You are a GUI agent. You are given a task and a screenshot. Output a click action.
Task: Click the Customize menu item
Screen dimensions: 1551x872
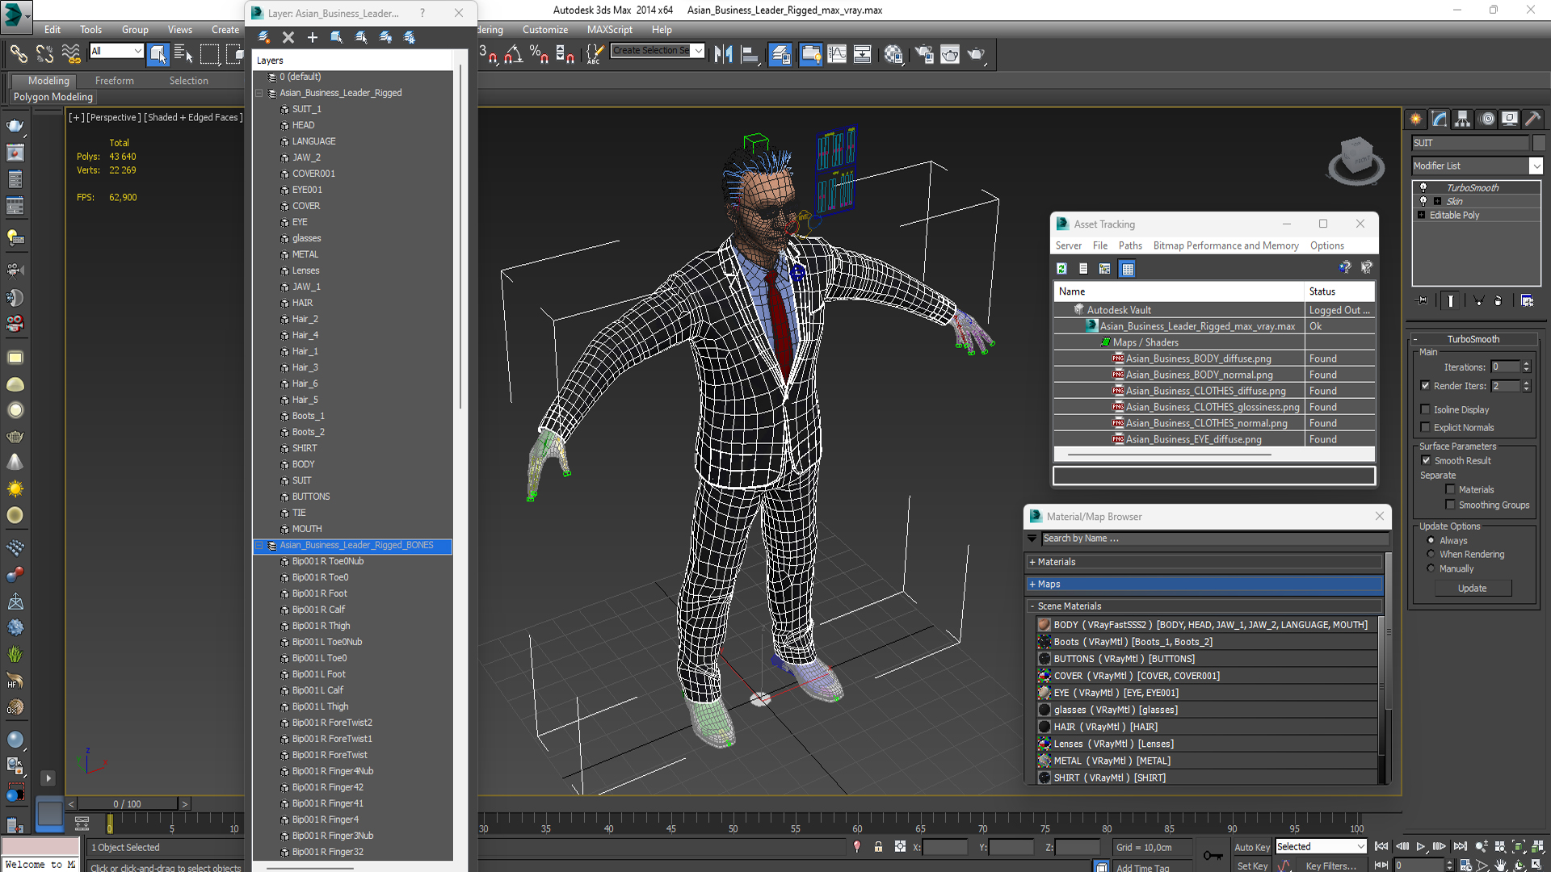[x=545, y=29]
